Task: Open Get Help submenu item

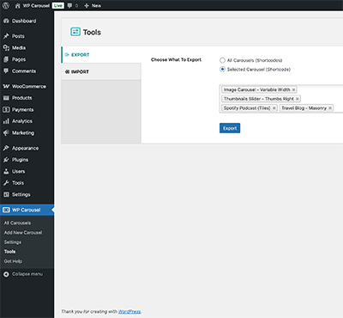Action: [13, 261]
